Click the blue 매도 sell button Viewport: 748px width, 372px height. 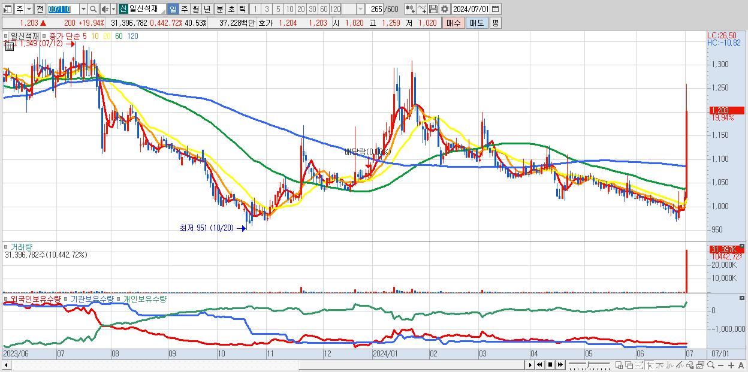[x=477, y=23]
